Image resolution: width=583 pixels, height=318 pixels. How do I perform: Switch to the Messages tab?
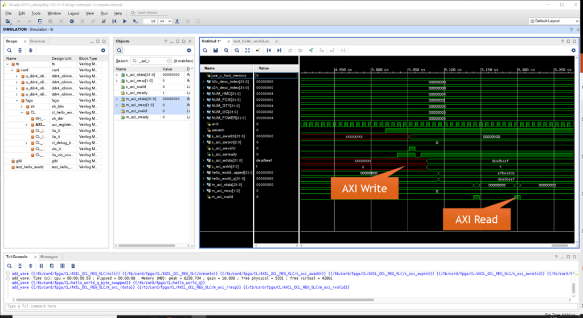pyautogui.click(x=49, y=256)
